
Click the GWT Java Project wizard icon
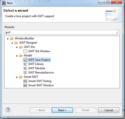[25, 60]
